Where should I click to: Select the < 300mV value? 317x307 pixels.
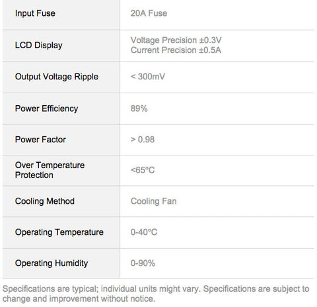(148, 77)
